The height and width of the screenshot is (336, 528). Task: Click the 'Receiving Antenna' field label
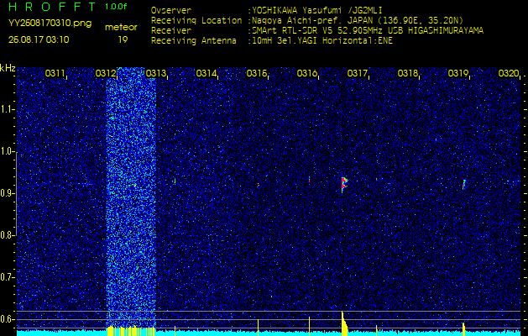pos(194,41)
